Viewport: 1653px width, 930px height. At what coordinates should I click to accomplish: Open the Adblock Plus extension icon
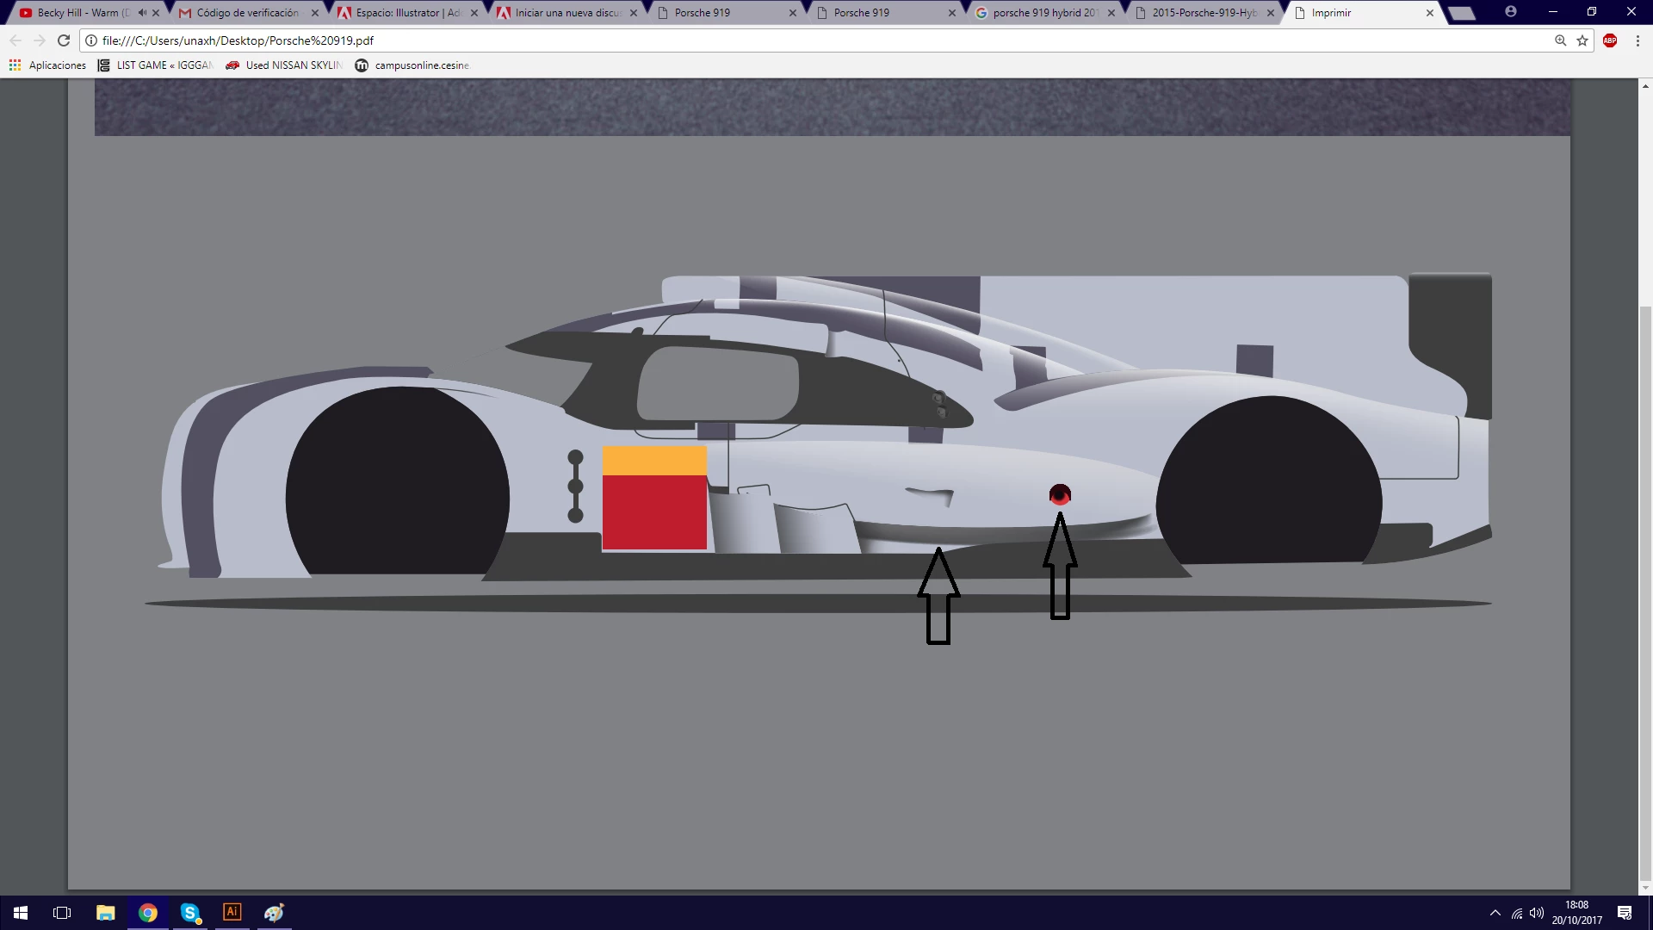[x=1610, y=40]
